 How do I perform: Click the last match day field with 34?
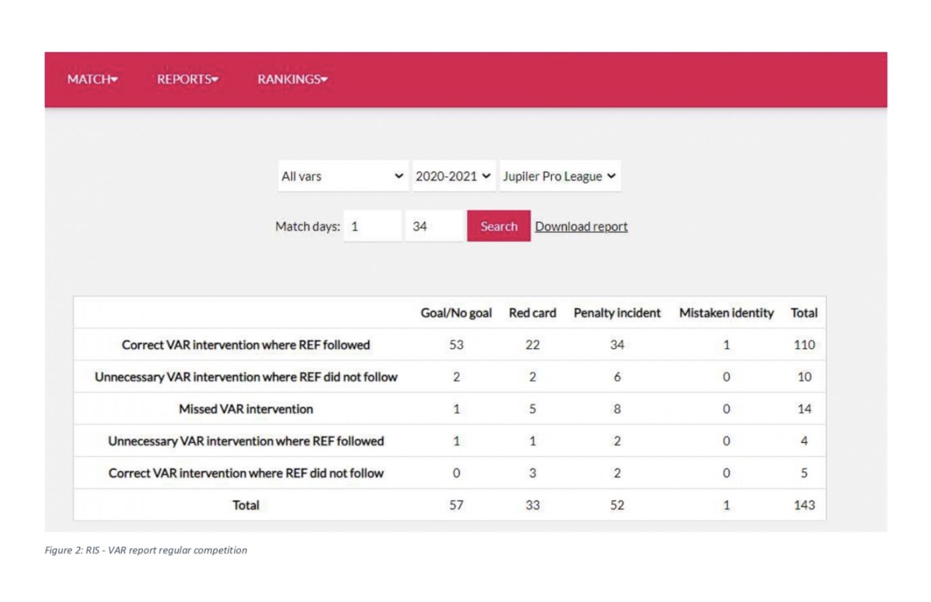click(434, 226)
